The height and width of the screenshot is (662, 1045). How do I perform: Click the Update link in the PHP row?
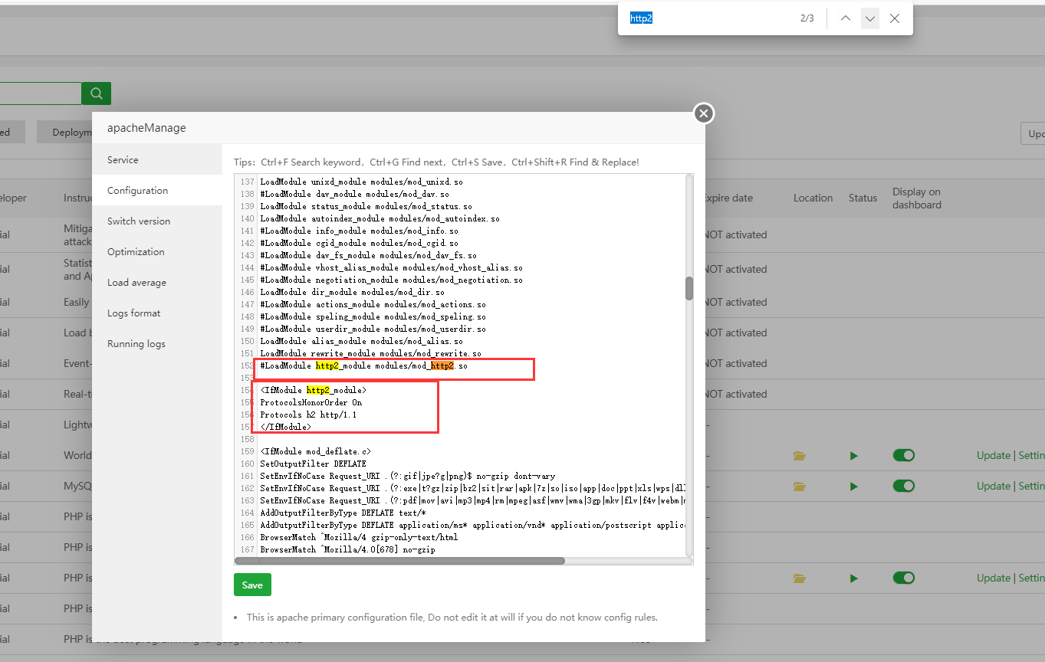pyautogui.click(x=994, y=578)
